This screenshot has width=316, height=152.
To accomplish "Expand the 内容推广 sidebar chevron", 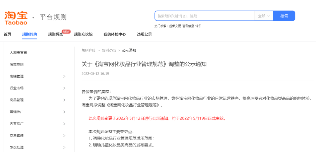I will click(64, 124).
